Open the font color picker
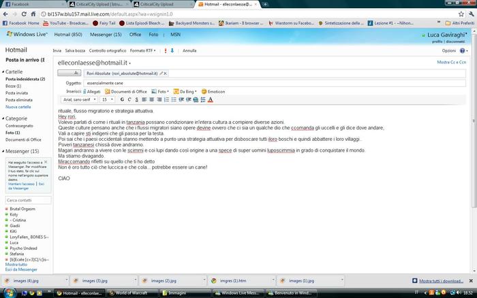 click(210, 99)
